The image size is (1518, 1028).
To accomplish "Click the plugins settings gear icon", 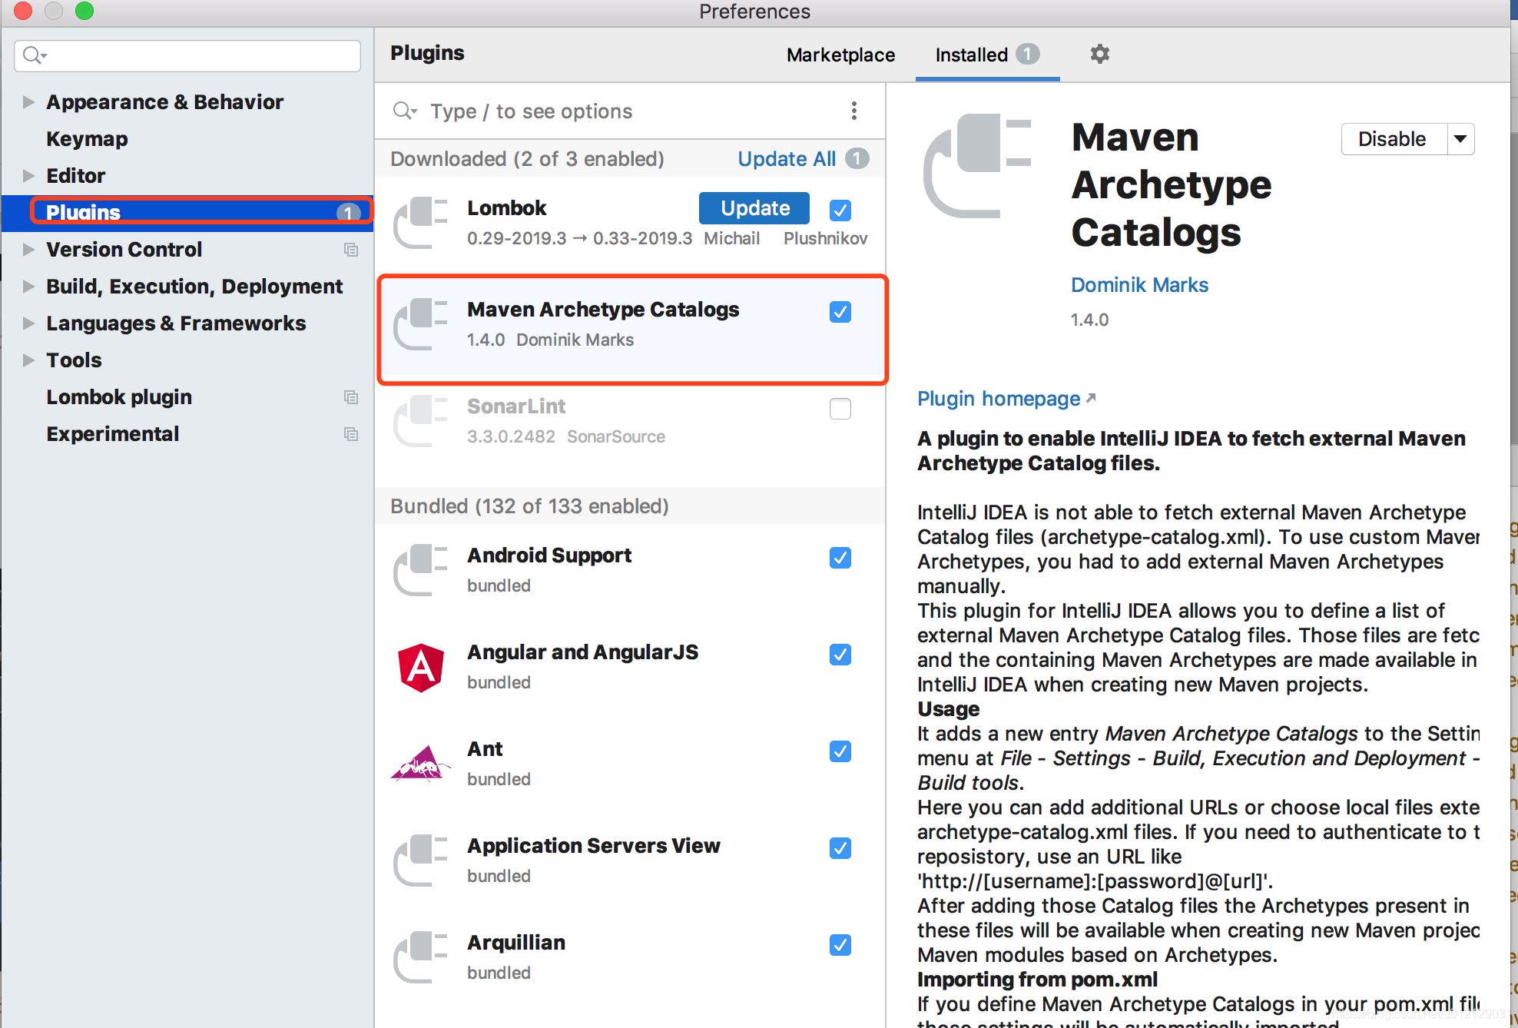I will pyautogui.click(x=1099, y=54).
